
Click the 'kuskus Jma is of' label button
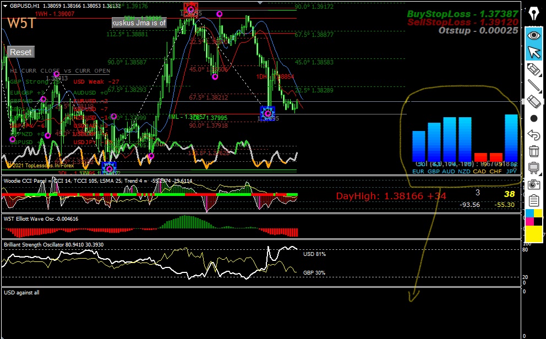click(x=139, y=23)
